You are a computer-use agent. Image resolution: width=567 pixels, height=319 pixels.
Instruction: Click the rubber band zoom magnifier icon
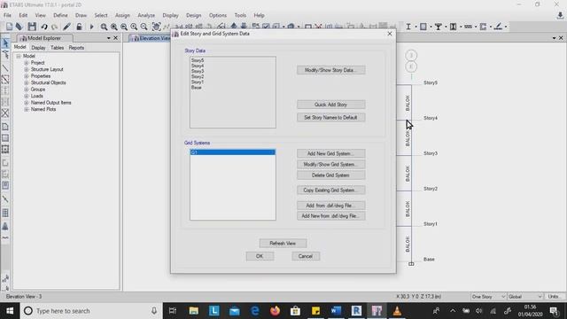(104, 27)
